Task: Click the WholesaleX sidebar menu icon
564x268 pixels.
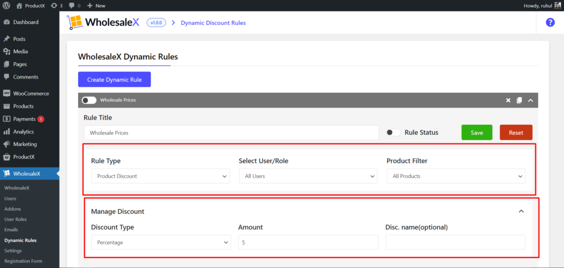Action: [x=7, y=174]
